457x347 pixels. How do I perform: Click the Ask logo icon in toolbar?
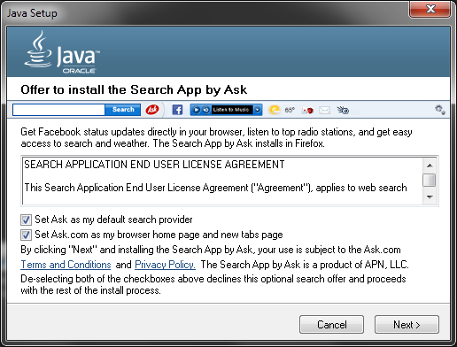coord(152,110)
